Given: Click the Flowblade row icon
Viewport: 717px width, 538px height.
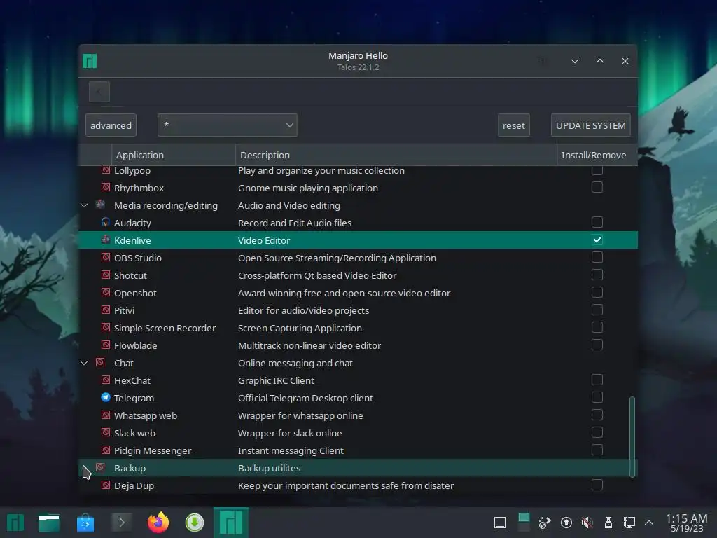Looking at the screenshot, I should coord(105,345).
